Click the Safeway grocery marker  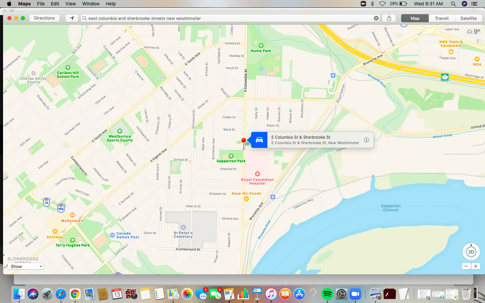pos(55,231)
